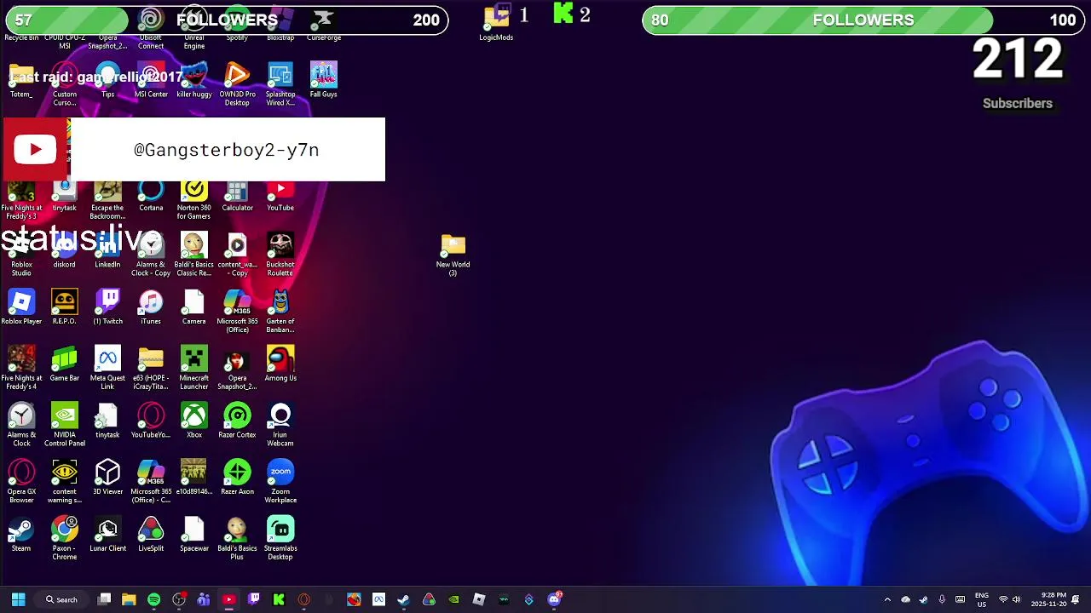The image size is (1091, 613).
Task: Launch Among Us from the desktop
Action: pos(280,364)
